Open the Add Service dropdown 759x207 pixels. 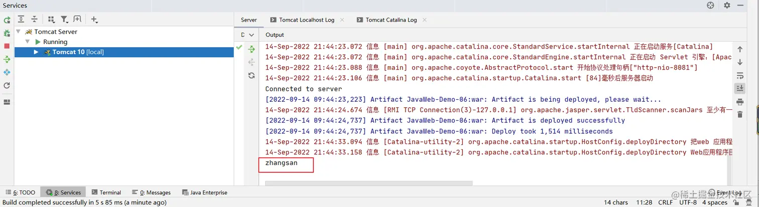click(94, 20)
